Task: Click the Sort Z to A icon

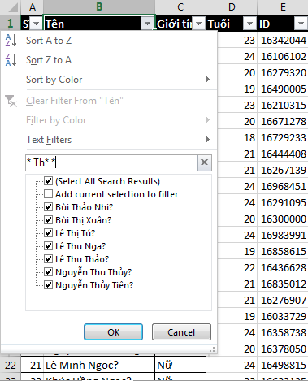Action: point(11,60)
